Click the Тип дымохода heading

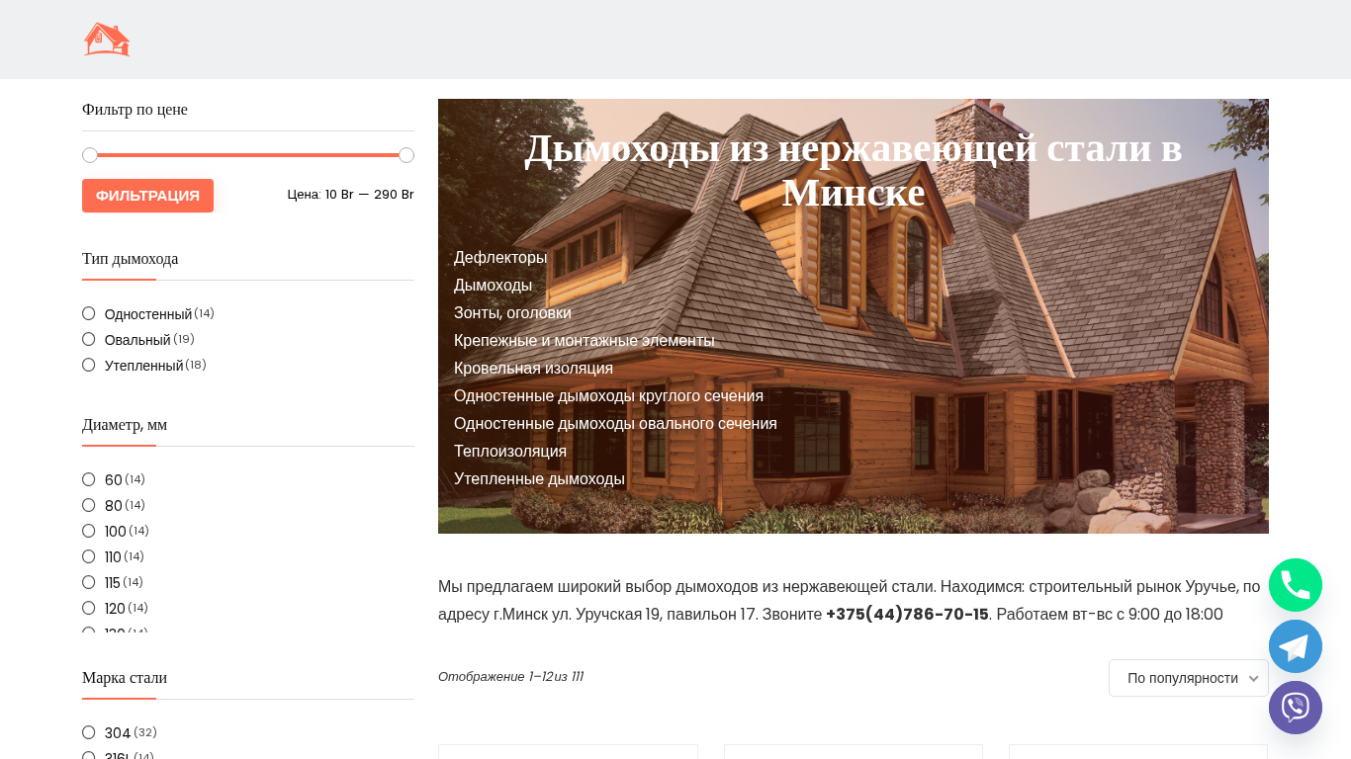(130, 258)
